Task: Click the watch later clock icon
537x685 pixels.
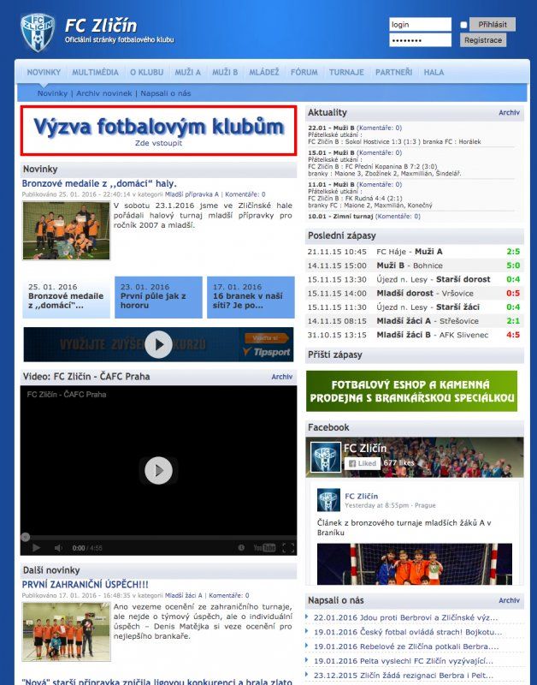Action: (x=242, y=548)
